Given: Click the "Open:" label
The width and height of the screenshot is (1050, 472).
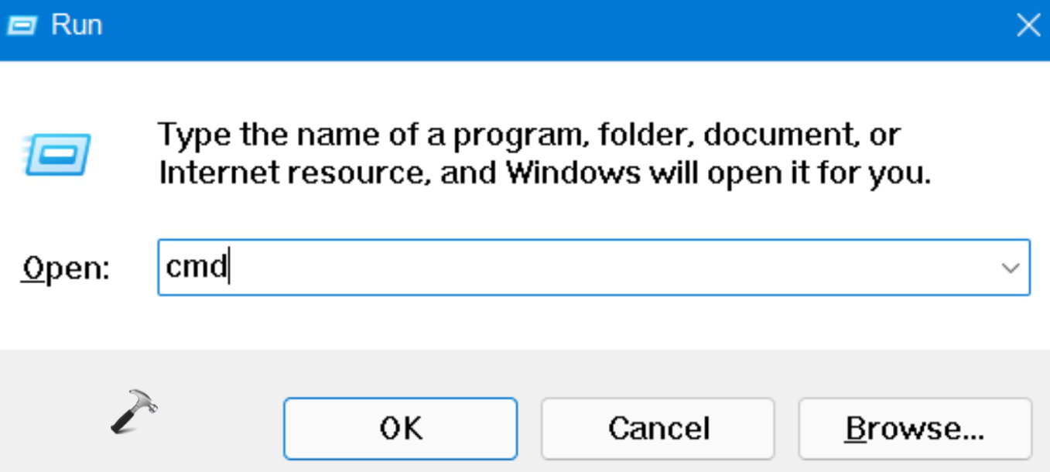Looking at the screenshot, I should click(x=66, y=269).
